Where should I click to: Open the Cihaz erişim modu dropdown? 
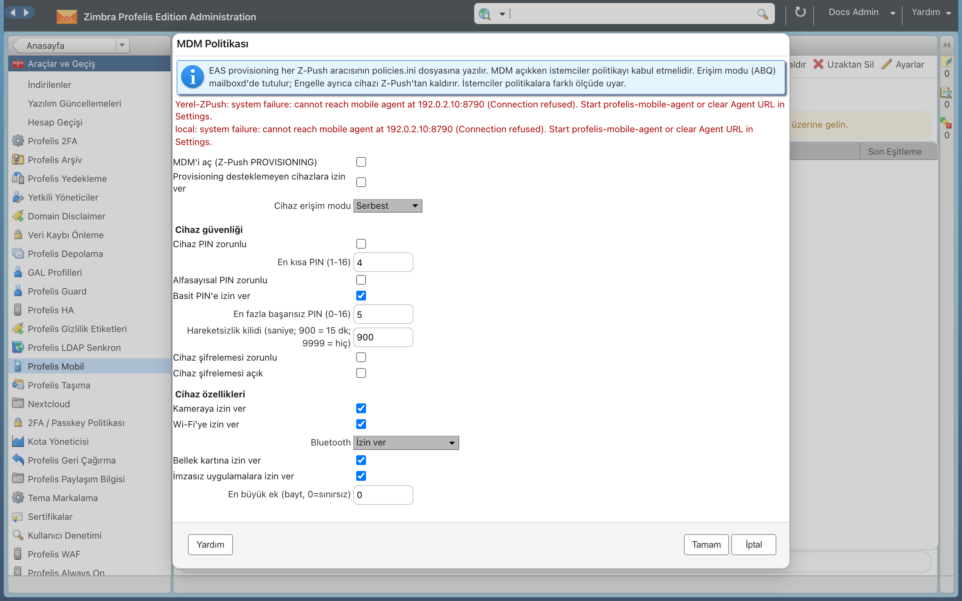click(387, 206)
